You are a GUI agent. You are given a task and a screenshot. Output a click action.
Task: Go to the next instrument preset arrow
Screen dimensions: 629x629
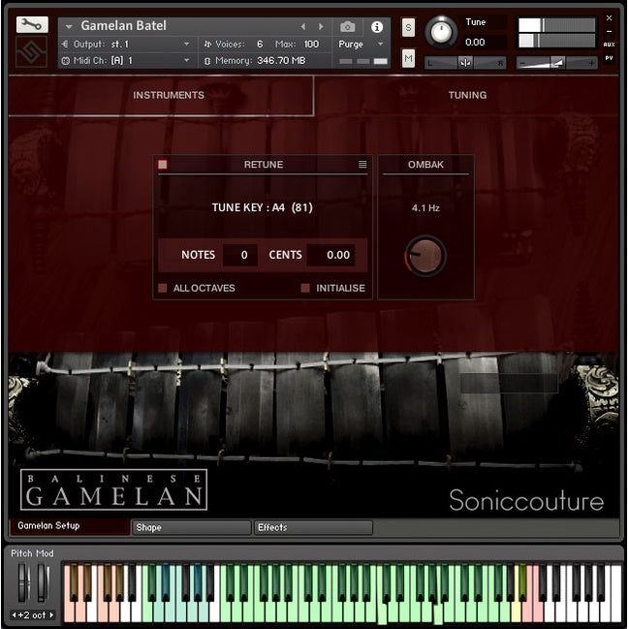pyautogui.click(x=321, y=26)
